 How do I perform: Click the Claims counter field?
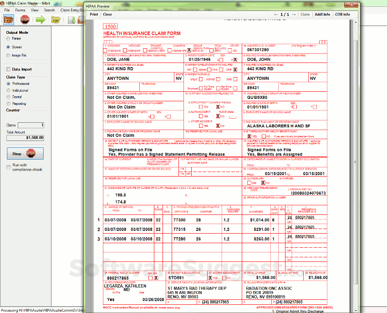pyautogui.click(x=31, y=125)
